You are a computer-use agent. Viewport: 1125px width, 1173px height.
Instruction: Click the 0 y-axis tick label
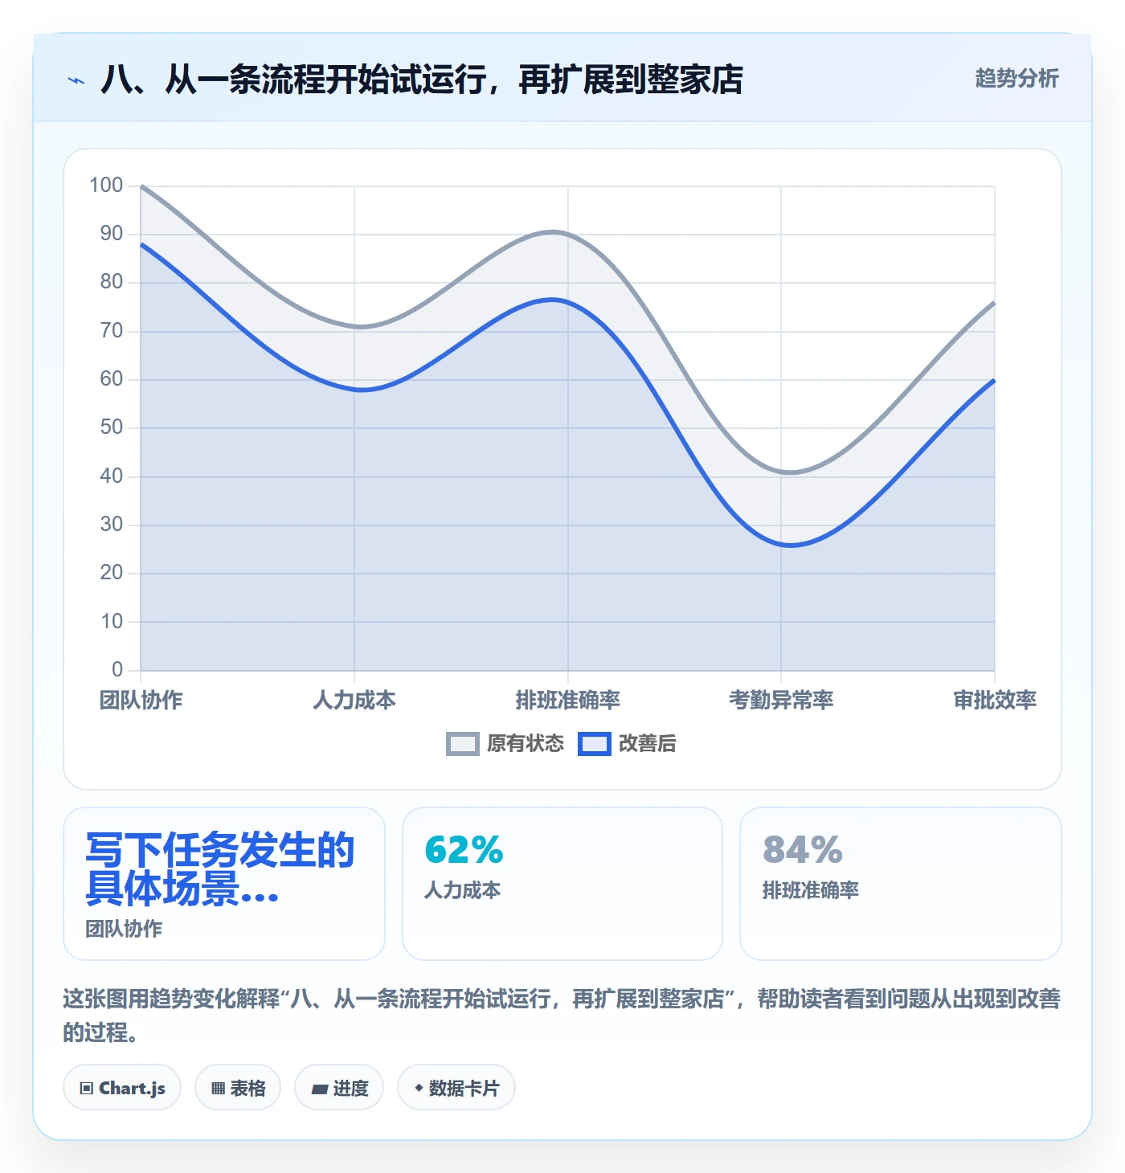(117, 669)
